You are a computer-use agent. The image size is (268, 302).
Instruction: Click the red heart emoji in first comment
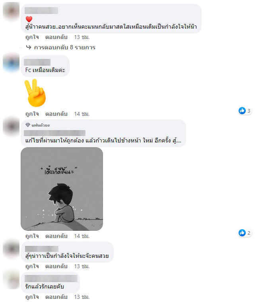tap(29, 19)
